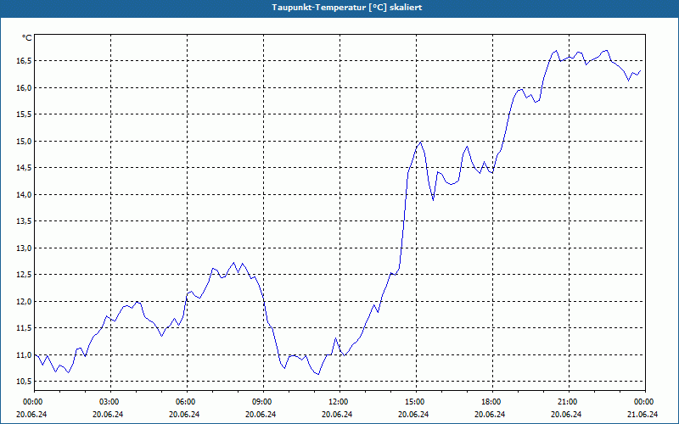The width and height of the screenshot is (679, 424).
Task: Click the 00:00 label above date 21.06.24
Action: (x=645, y=402)
